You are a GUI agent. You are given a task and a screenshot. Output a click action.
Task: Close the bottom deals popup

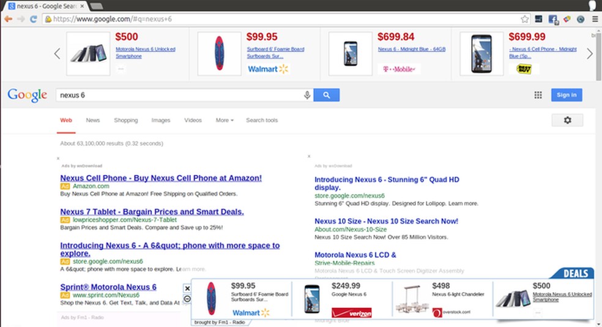click(x=187, y=288)
